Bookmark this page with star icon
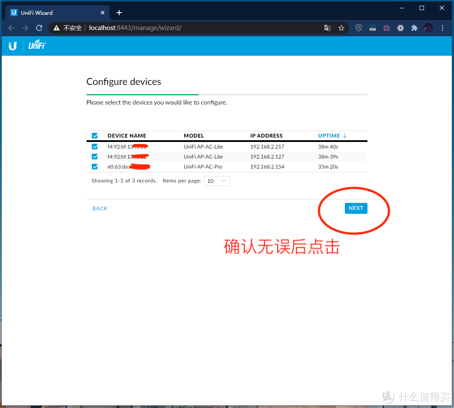This screenshot has width=454, height=408. point(341,28)
